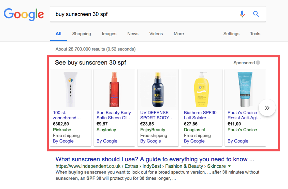The width and height of the screenshot is (288, 189).
Task: Click Paula's Choice Resist product image
Action: click(x=245, y=89)
